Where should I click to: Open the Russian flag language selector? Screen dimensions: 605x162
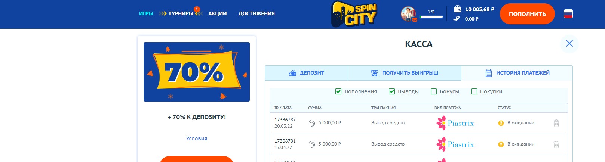(568, 14)
